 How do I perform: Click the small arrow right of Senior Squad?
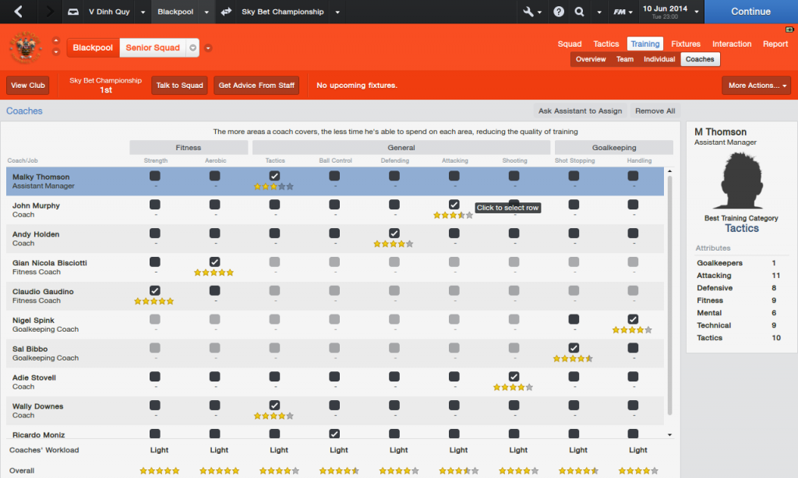pyautogui.click(x=207, y=47)
